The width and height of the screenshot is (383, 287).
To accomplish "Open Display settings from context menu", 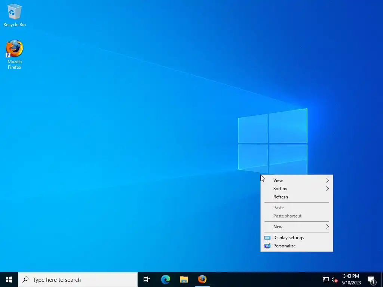I will [297, 237].
